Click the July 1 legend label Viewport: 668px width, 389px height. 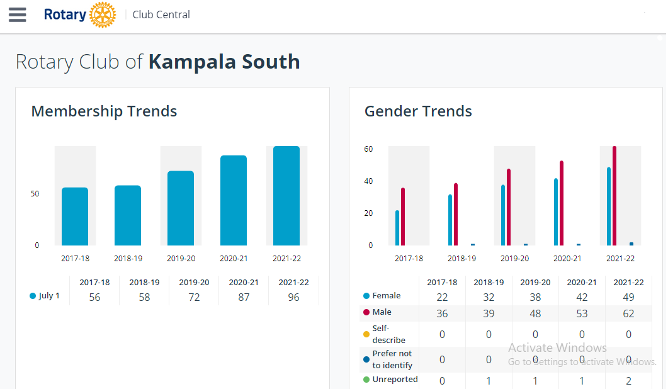49,296
